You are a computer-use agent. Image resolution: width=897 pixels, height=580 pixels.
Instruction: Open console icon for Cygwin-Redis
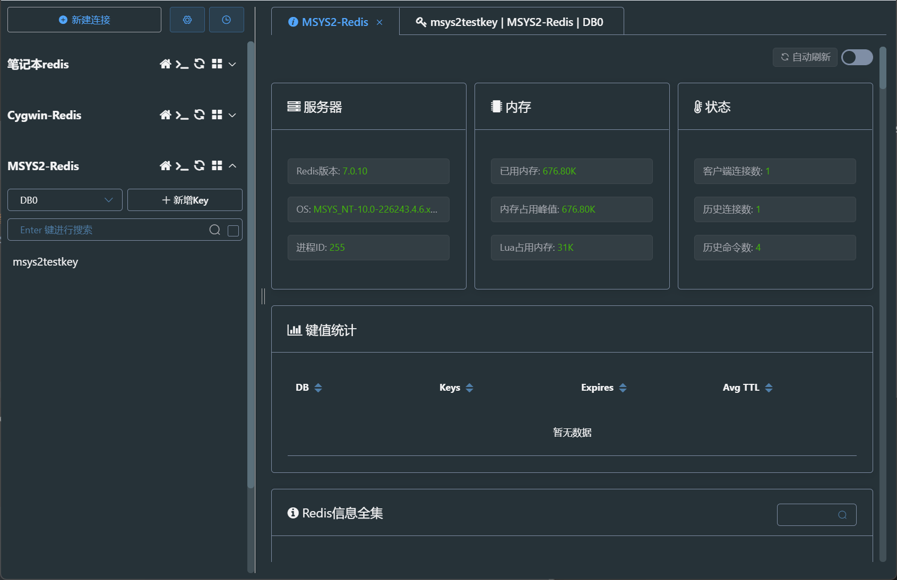click(x=182, y=115)
